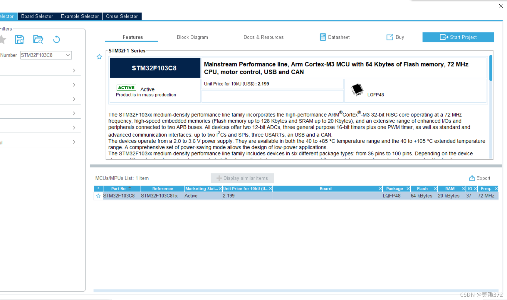Click the STM32F103C8 dark blue title block
507x300 pixels.
click(155, 68)
